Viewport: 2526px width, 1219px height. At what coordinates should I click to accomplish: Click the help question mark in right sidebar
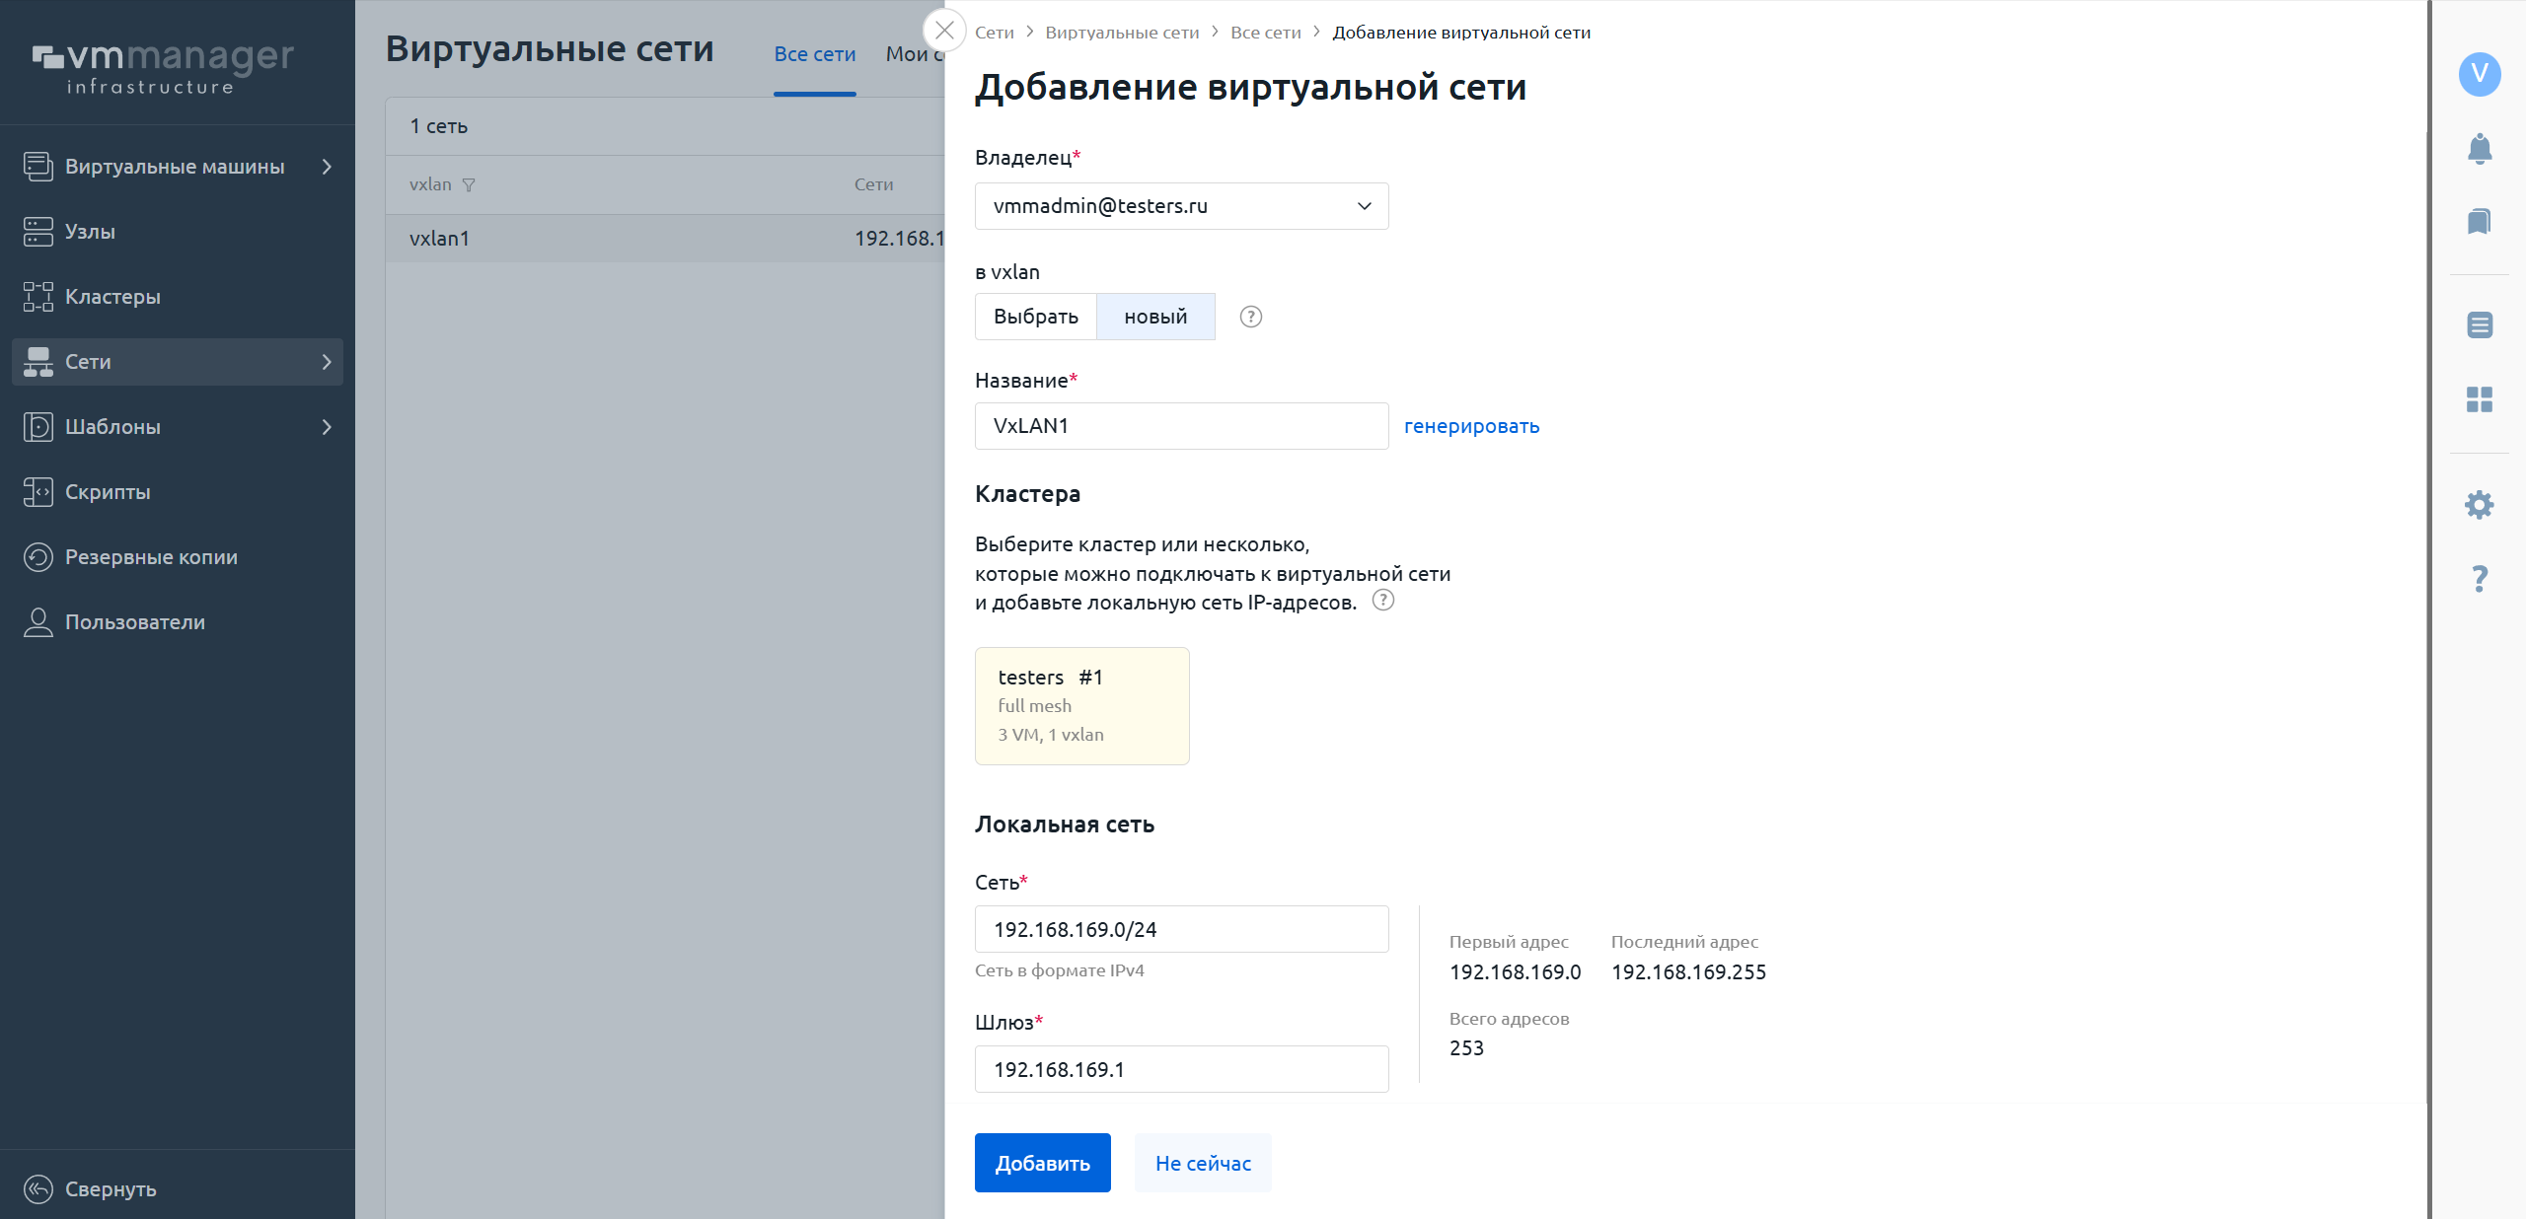[2479, 578]
